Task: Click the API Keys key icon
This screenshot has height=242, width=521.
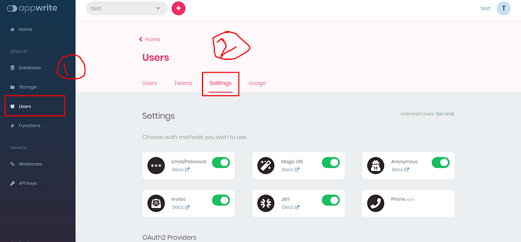Action: click(x=12, y=183)
